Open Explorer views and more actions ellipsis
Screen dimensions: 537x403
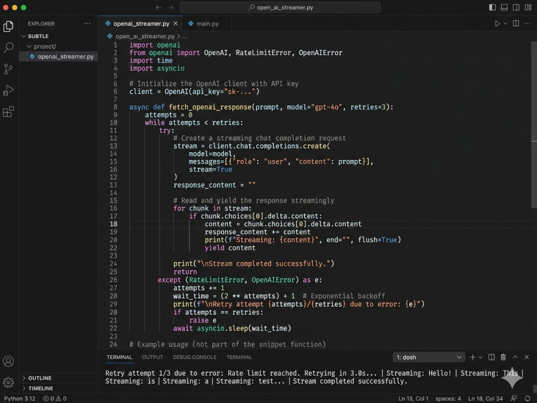point(88,24)
